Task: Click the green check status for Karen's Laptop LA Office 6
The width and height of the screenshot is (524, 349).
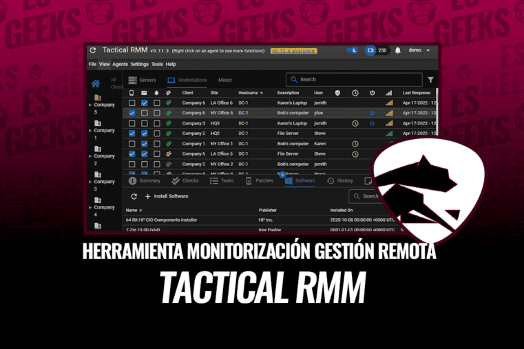Action: [169, 103]
